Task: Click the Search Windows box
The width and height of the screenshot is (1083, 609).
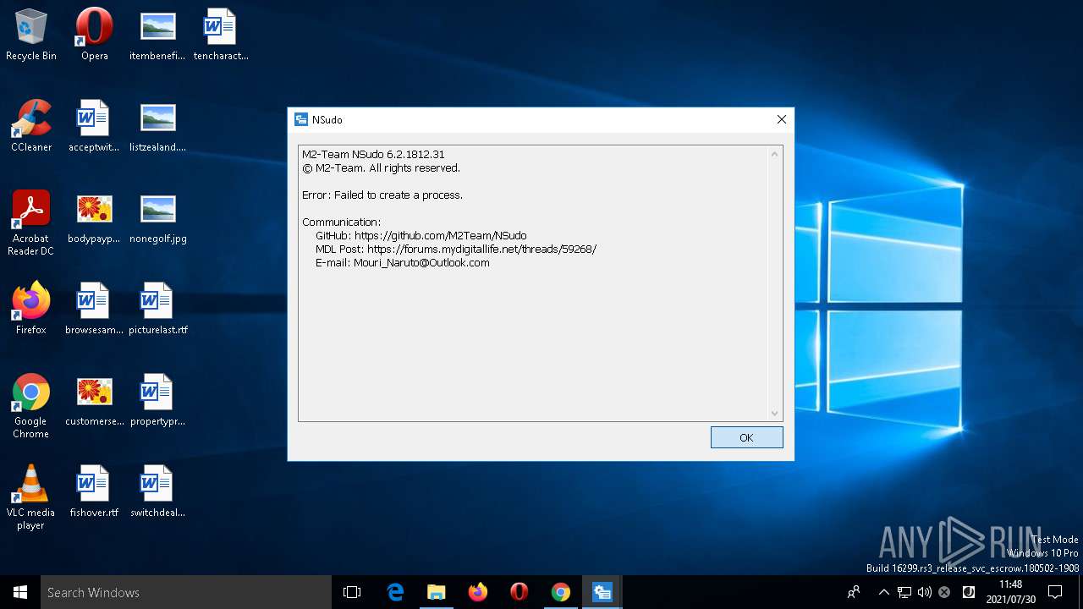Action: [186, 592]
